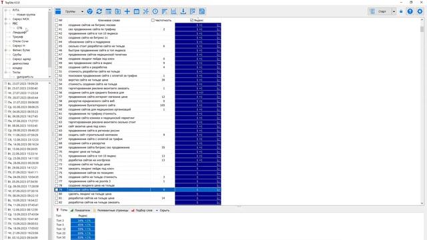The image size is (427, 240).
Task: Open help with question mark icon
Action: (410, 11)
